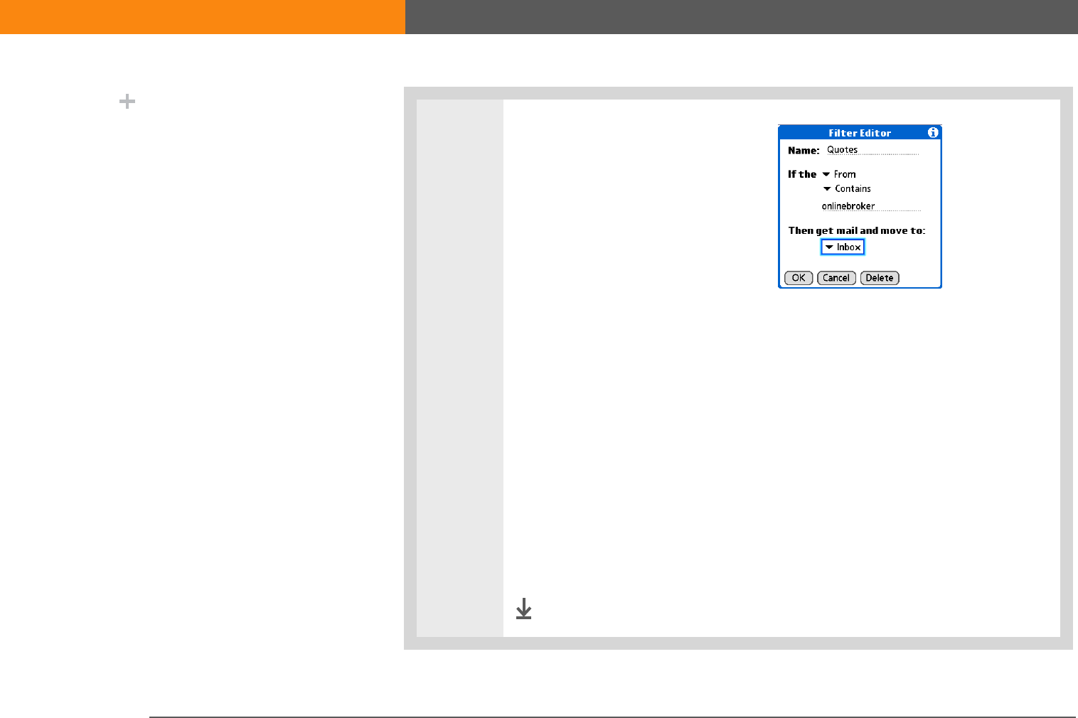This screenshot has width=1078, height=718.
Task: Click the gray plus icon in sidebar
Action: [x=127, y=102]
